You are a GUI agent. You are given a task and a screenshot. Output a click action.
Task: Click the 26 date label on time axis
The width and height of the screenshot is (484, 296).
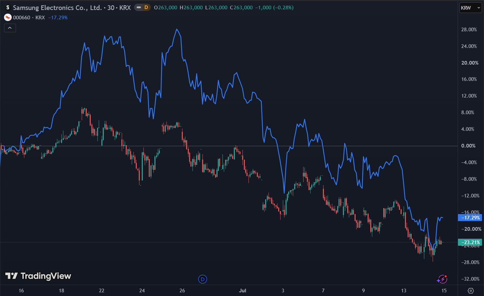pos(182,291)
